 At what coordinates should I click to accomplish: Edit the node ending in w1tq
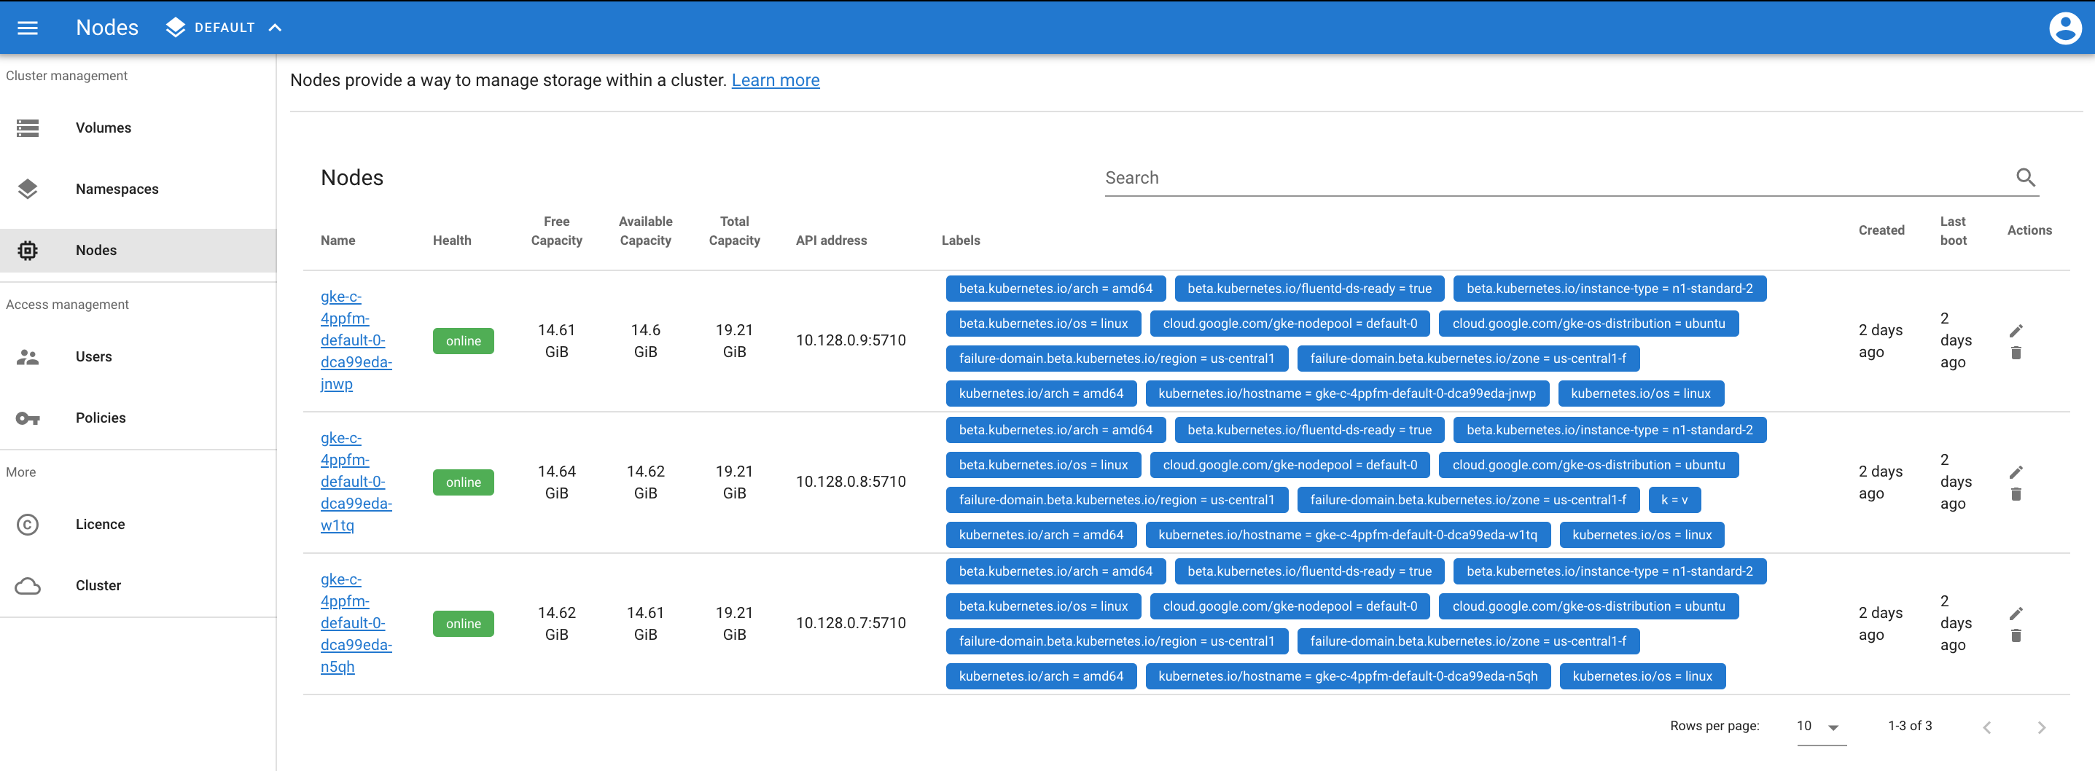click(2016, 471)
